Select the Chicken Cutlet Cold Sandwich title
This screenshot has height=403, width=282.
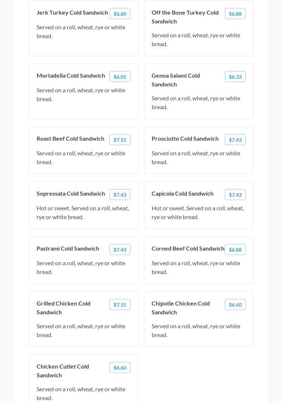click(63, 370)
